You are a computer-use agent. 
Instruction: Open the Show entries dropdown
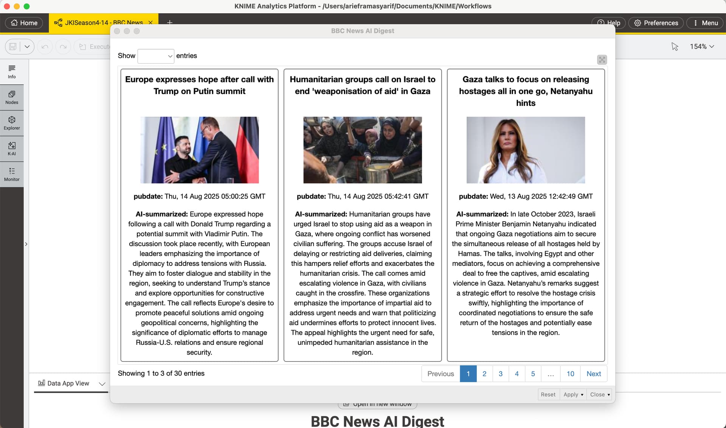point(156,56)
